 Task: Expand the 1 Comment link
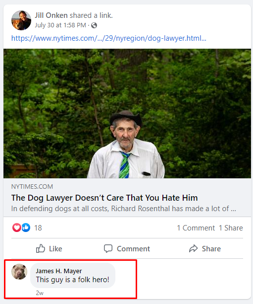coord(196,228)
